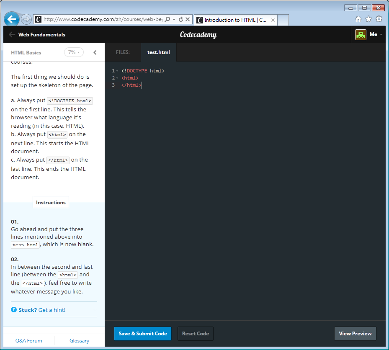
Task: Click the Codecademy favicon in address bar
Action: 38,19
